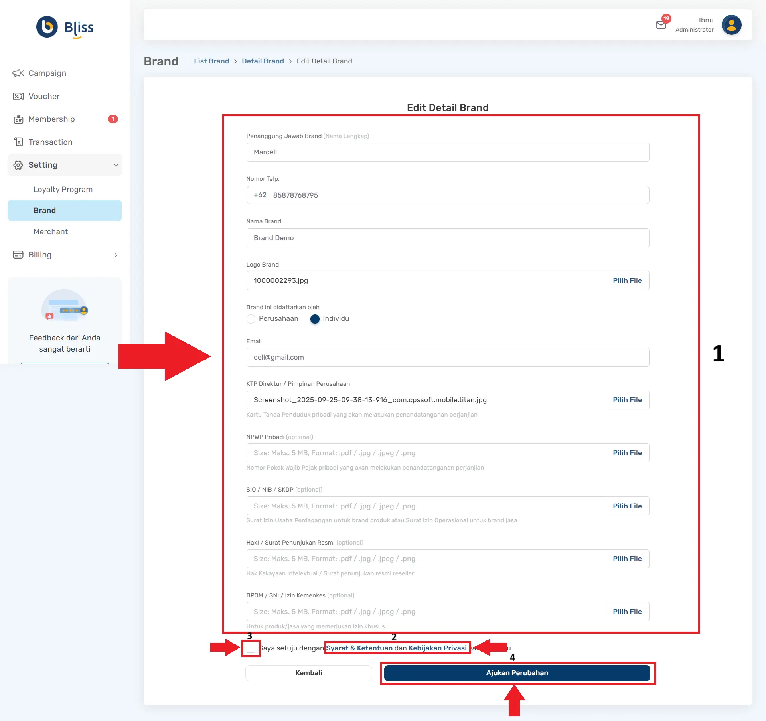Click the Transaction receipt icon
766x721 pixels.
pos(18,142)
